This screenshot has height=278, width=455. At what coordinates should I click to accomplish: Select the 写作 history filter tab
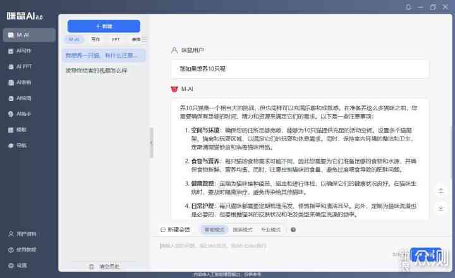click(x=95, y=39)
